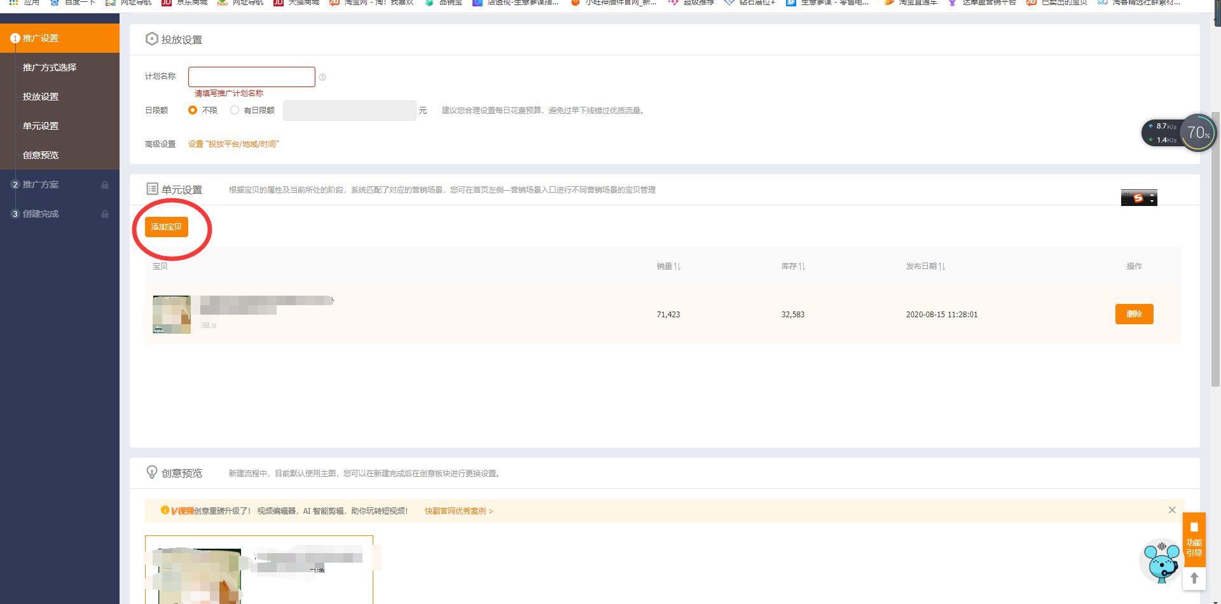This screenshot has width=1221, height=604.
Task: Open the 设置"投放平台/地域/时间" link
Action: (x=233, y=144)
